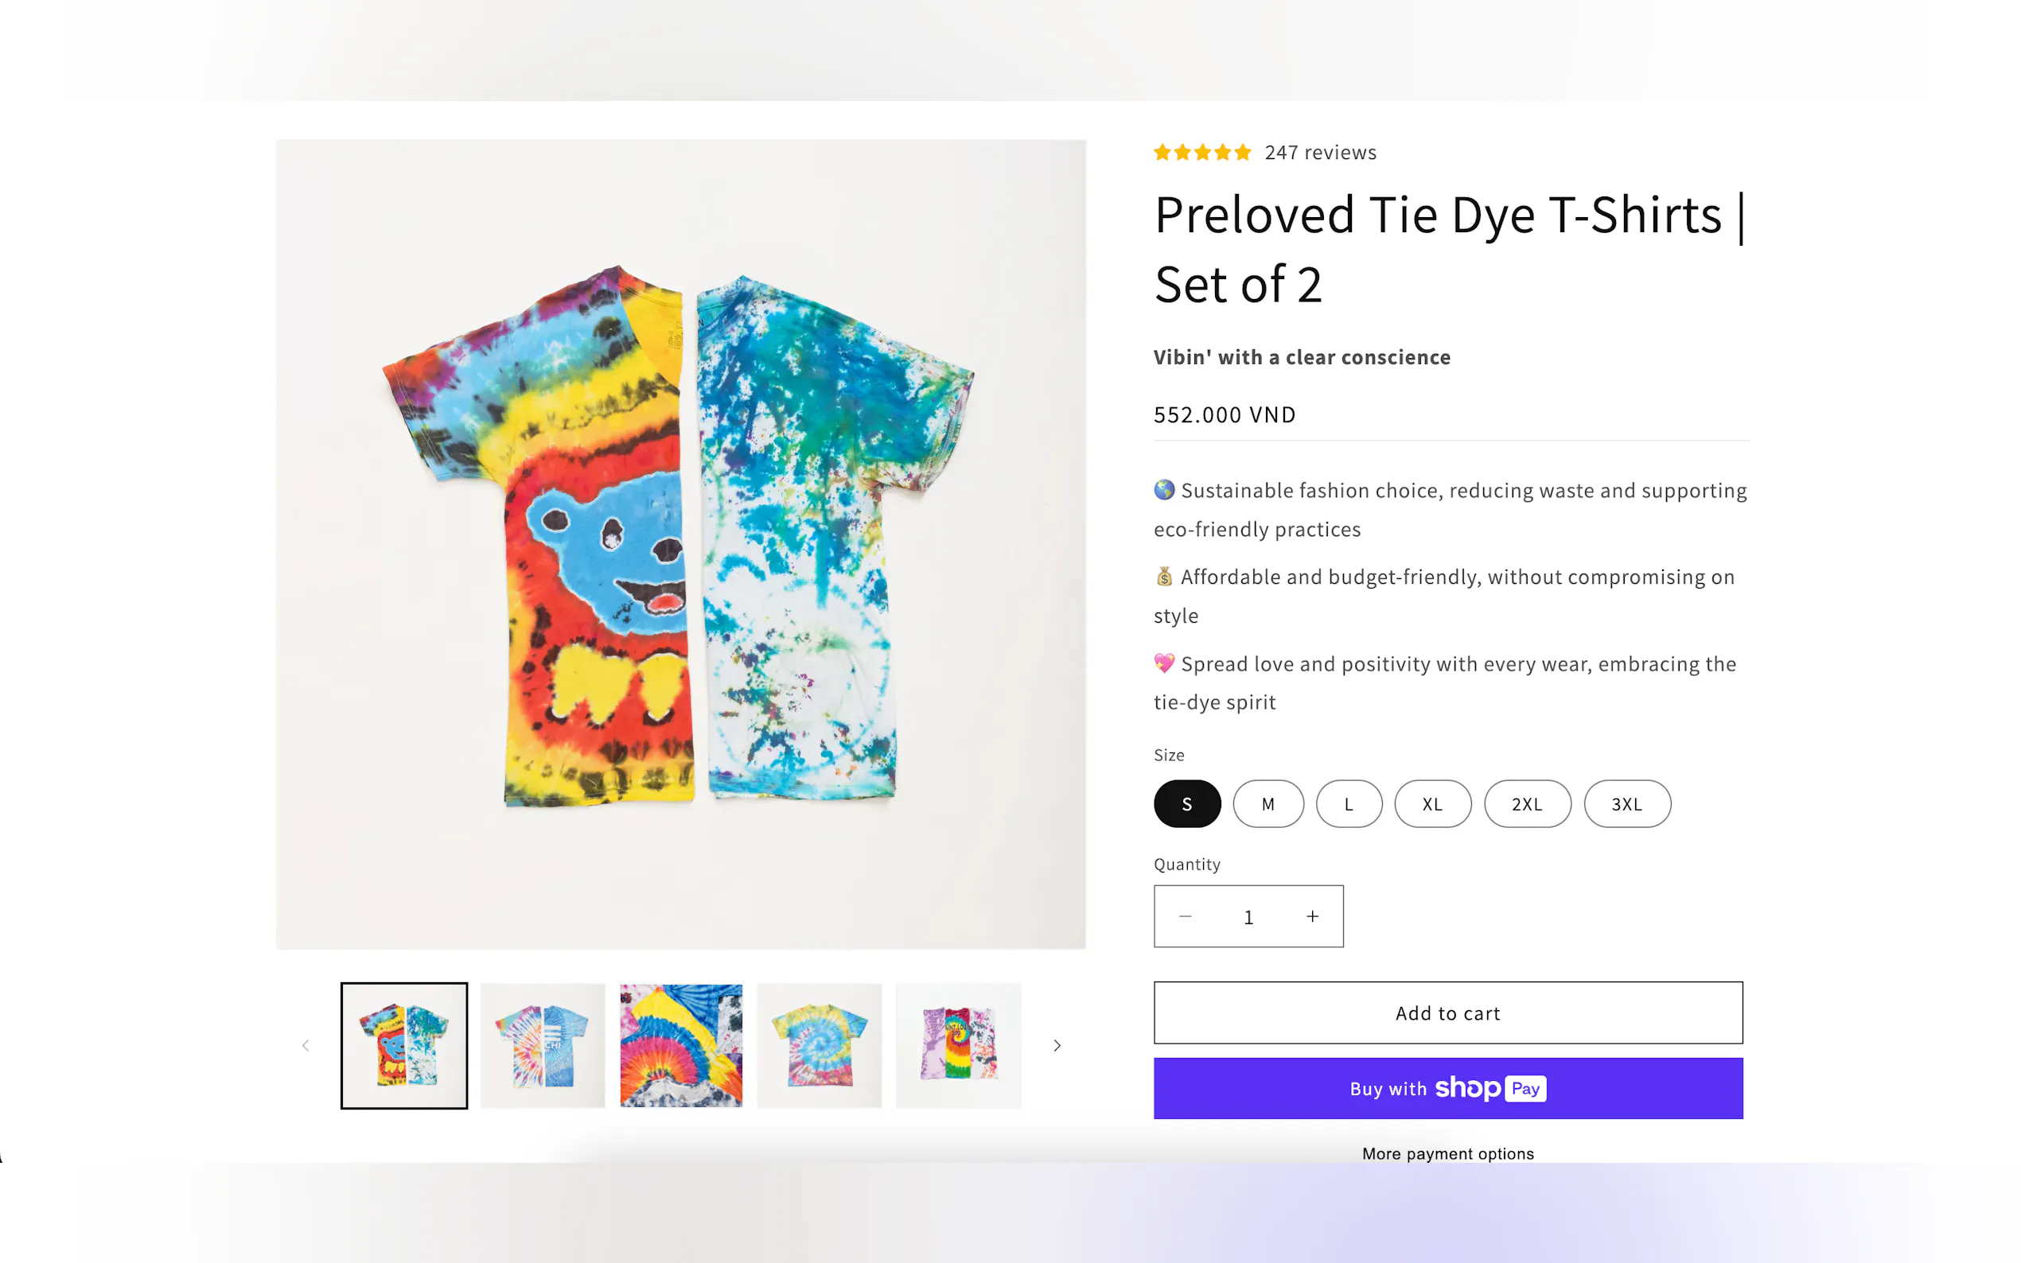Select size S option

click(1186, 803)
